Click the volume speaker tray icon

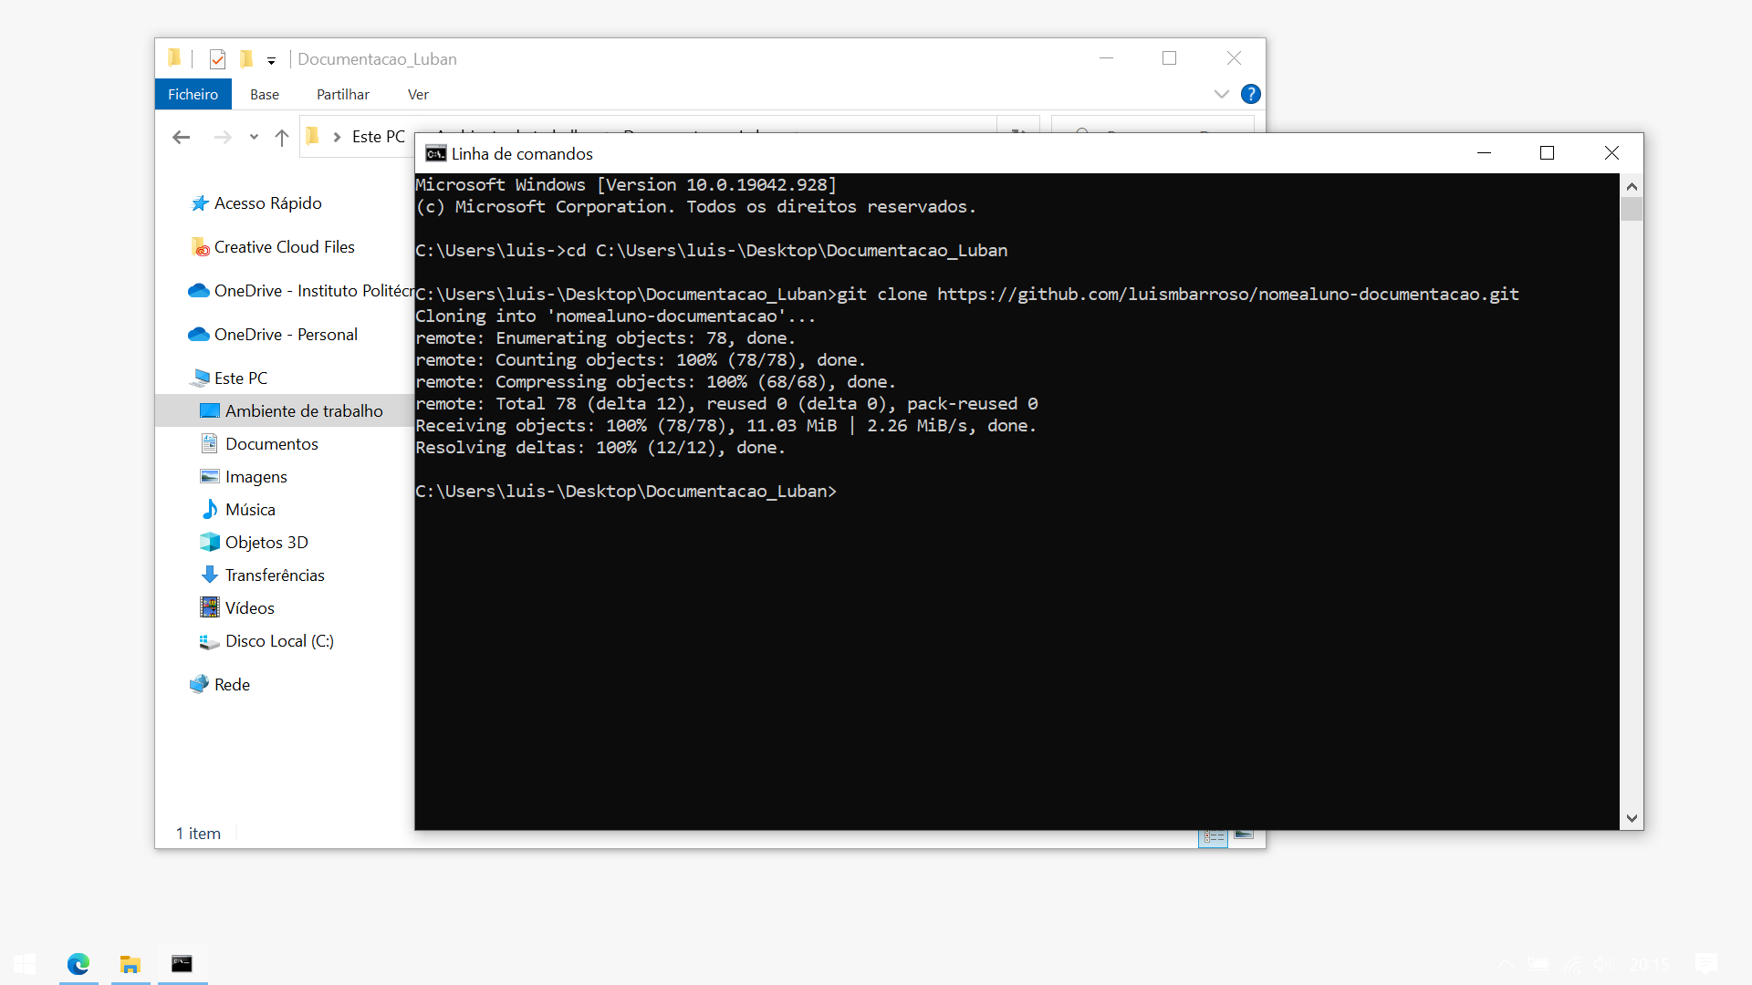click(1602, 964)
